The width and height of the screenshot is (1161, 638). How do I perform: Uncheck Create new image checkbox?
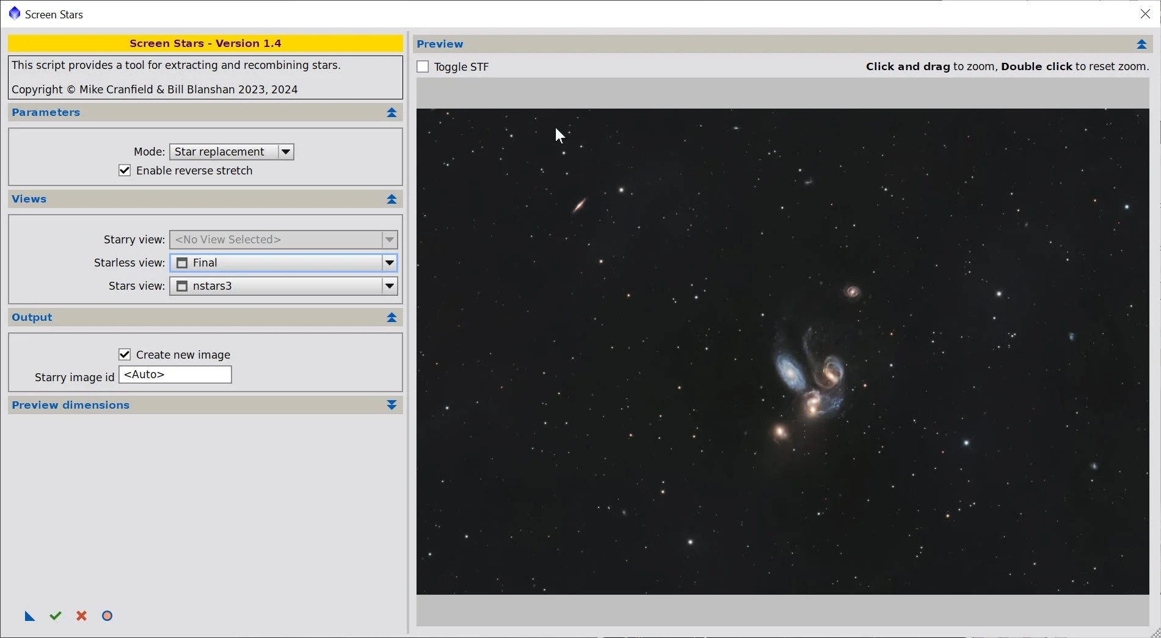125,355
